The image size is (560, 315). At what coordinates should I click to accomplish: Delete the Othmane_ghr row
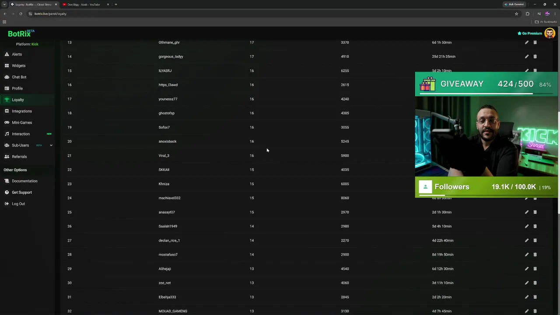coord(535,42)
